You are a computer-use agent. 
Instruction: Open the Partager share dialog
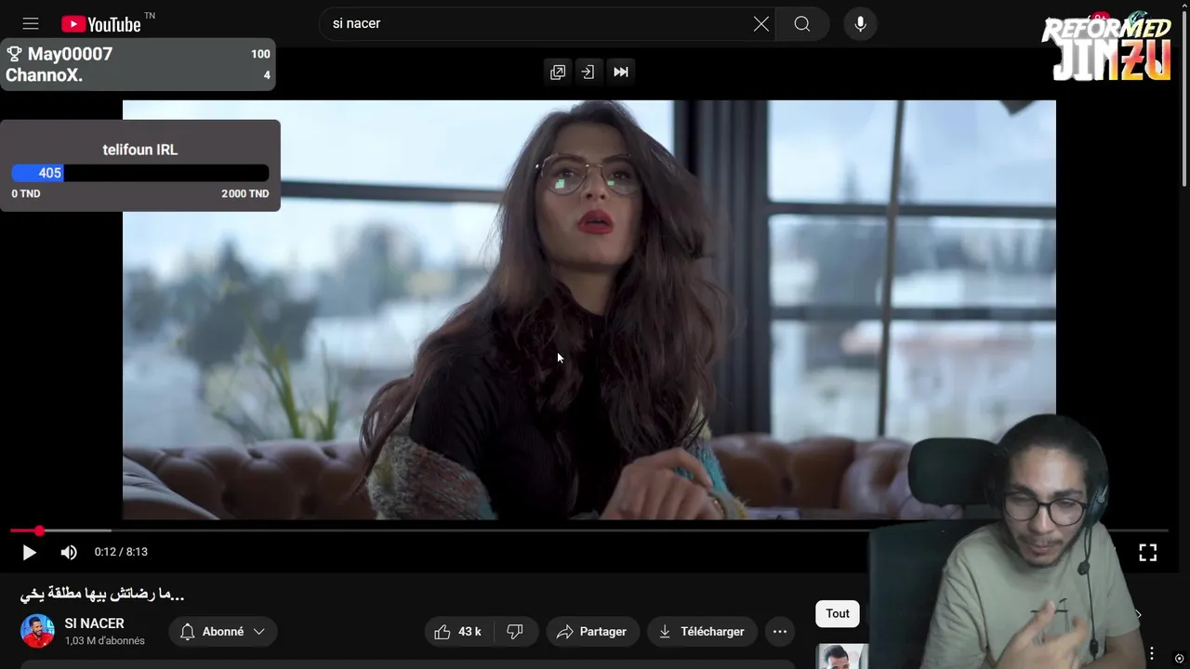(x=592, y=632)
